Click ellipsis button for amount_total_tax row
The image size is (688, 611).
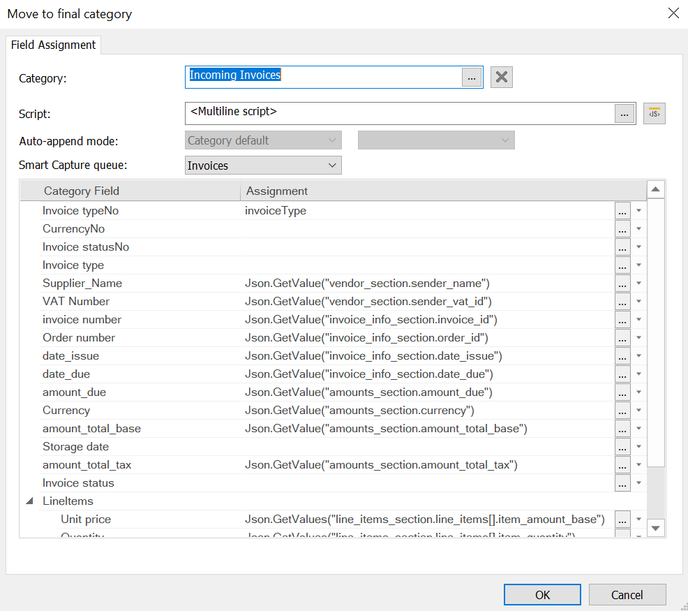(622, 465)
